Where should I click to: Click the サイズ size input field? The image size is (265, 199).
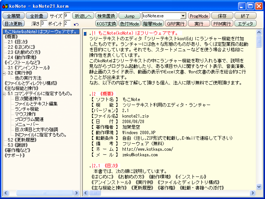[67, 16]
